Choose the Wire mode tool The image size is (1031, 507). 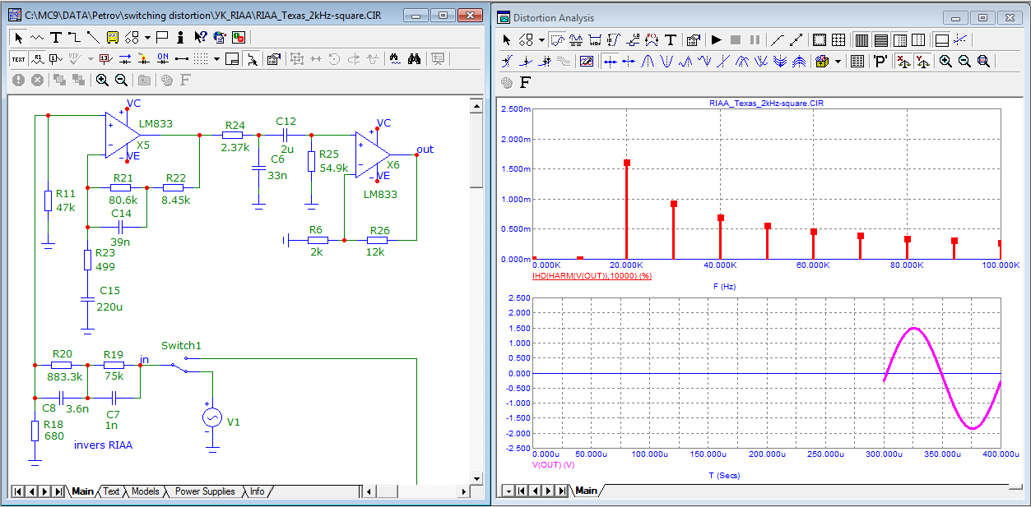pos(74,37)
